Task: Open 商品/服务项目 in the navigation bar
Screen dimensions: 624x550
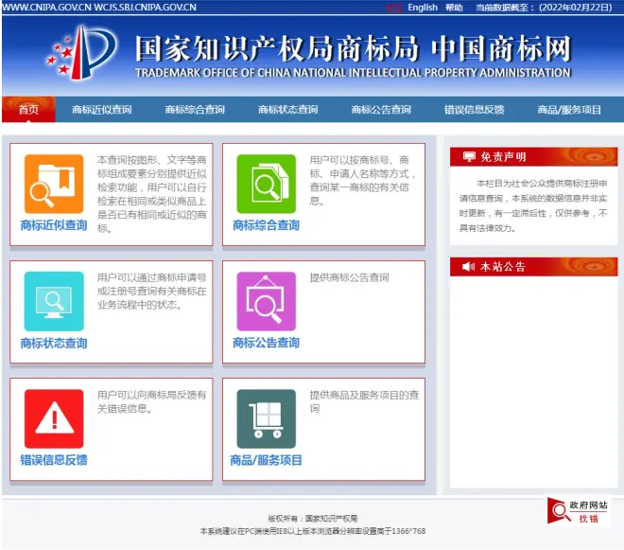Action: pos(569,110)
